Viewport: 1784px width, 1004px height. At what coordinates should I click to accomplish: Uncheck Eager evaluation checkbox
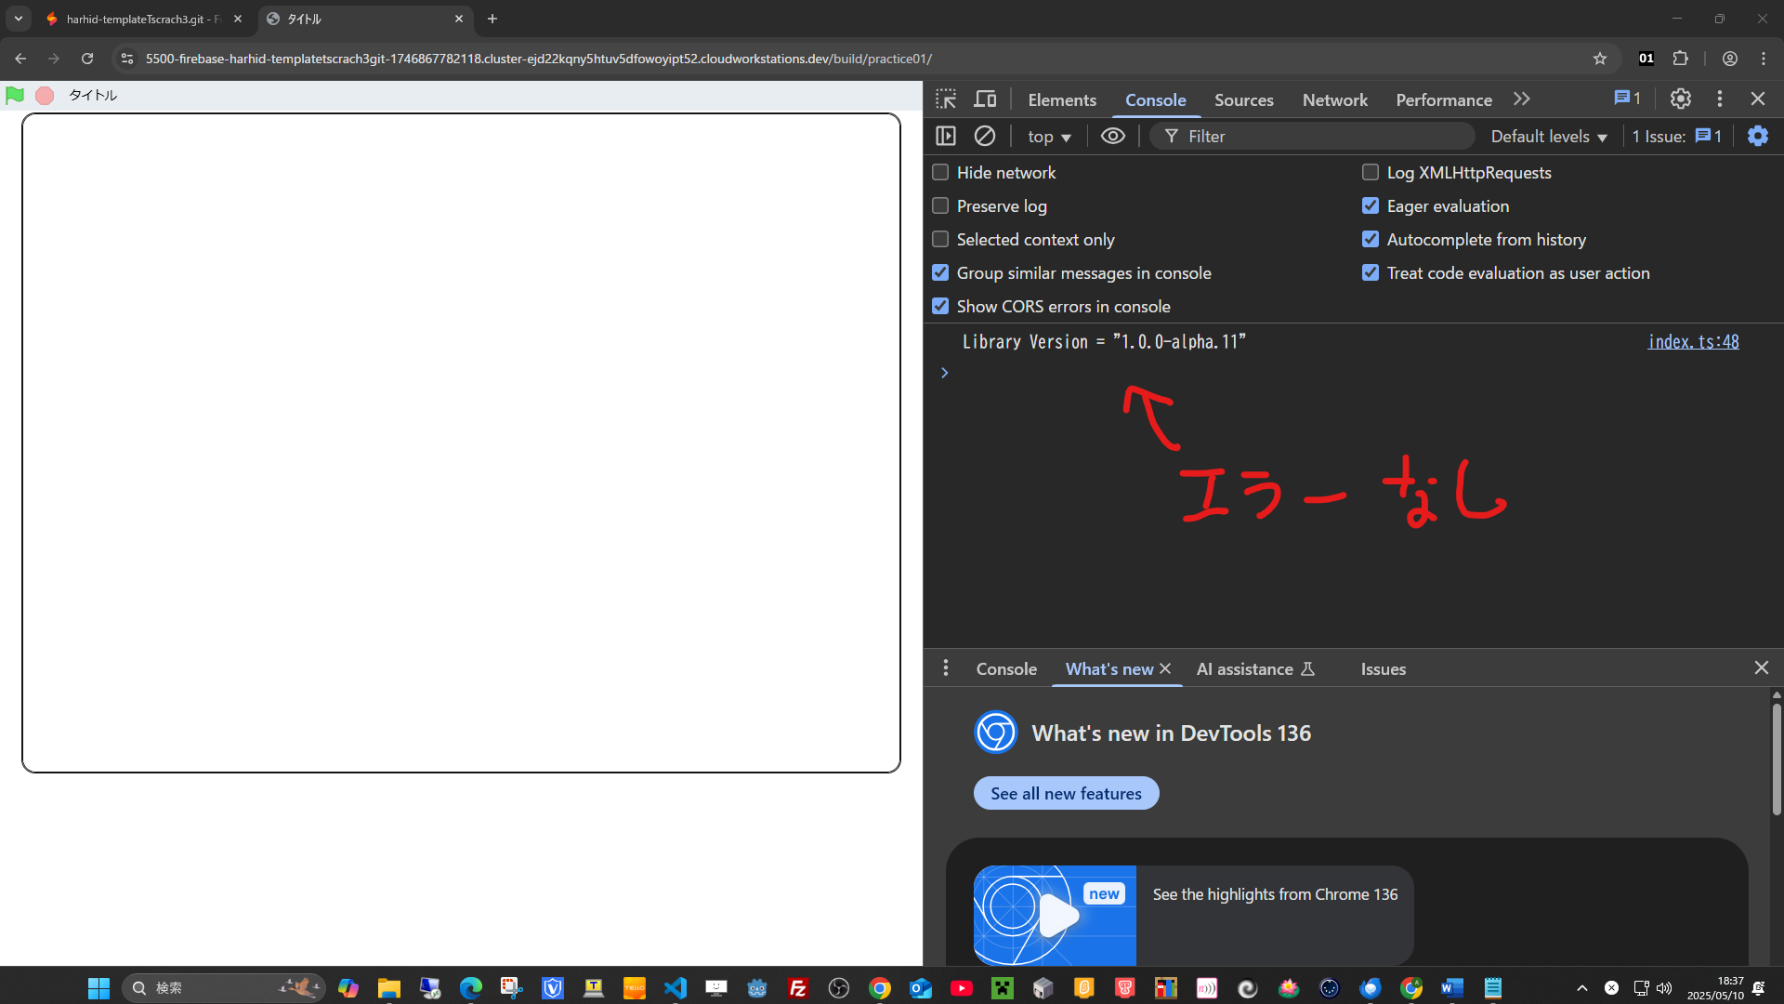coord(1370,205)
